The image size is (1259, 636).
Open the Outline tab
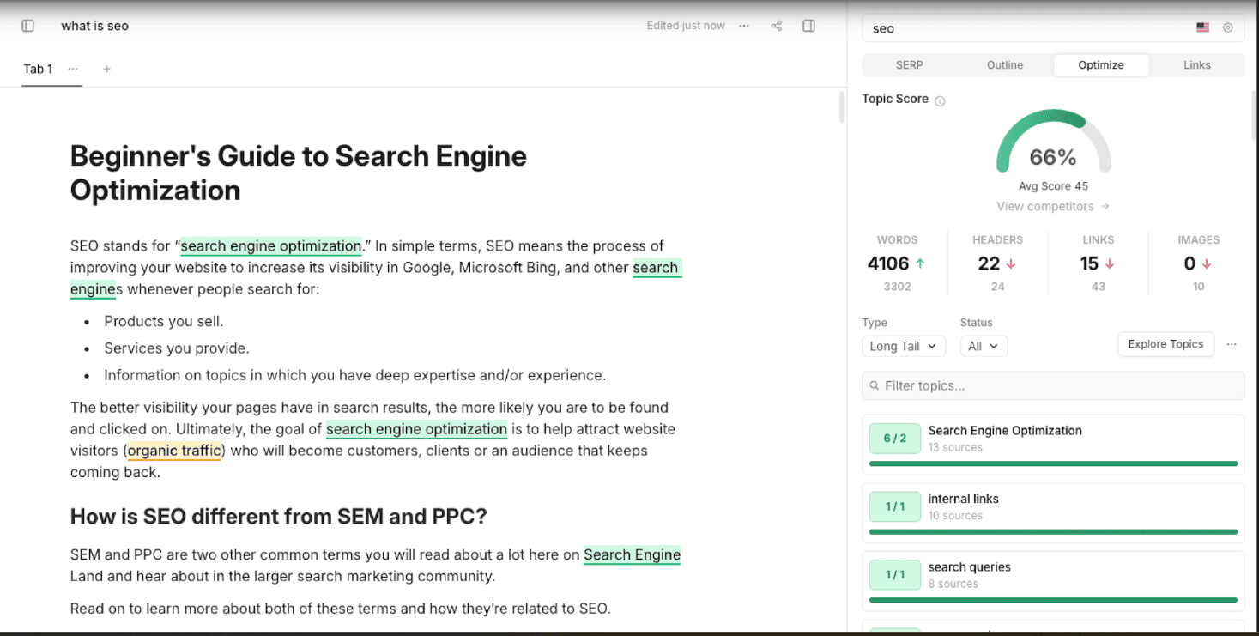[1005, 64]
